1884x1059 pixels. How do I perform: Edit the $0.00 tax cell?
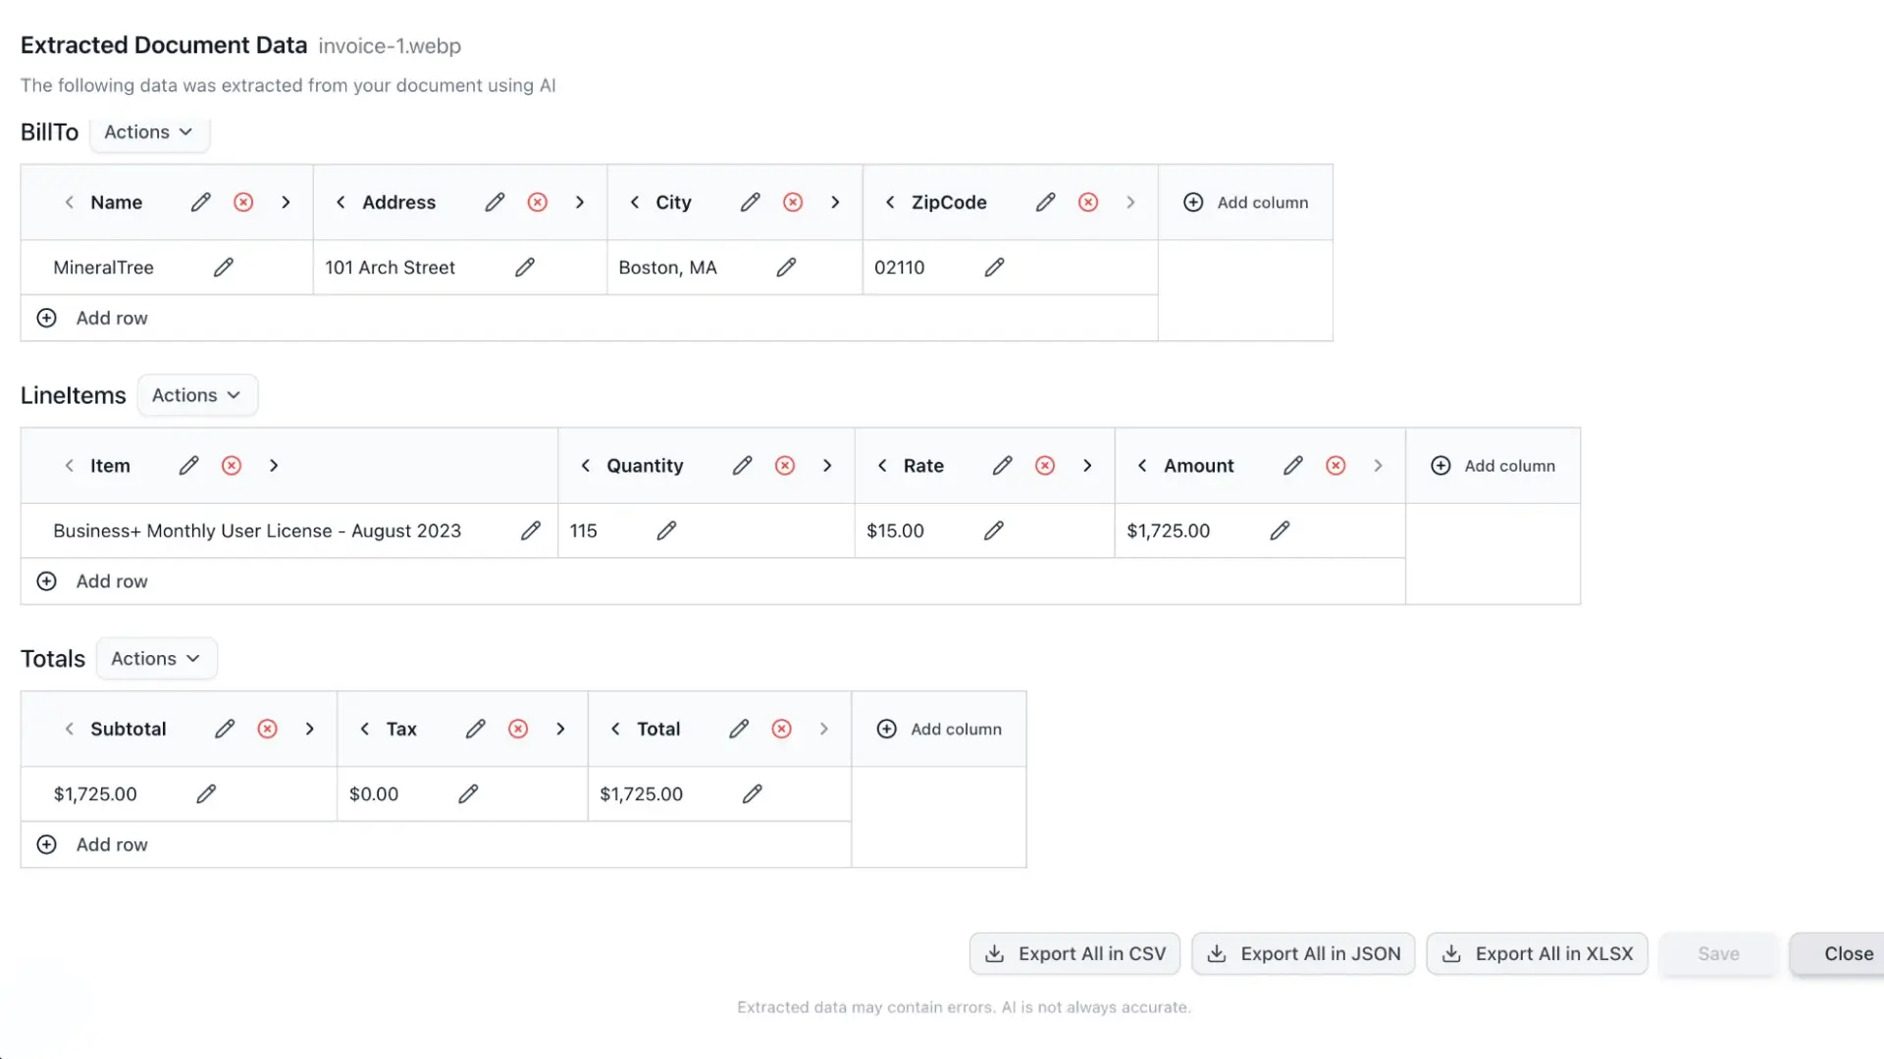(x=468, y=794)
